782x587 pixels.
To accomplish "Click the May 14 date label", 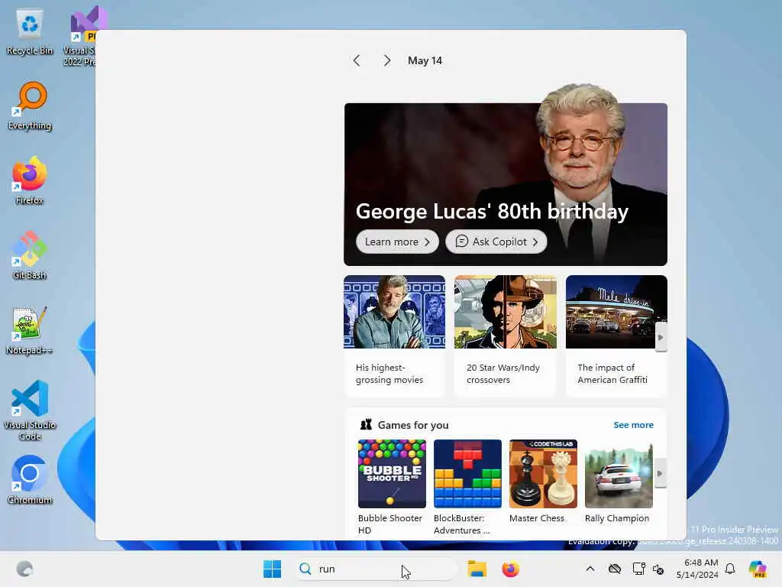I will 425,61.
